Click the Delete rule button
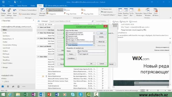The height and width of the screenshot is (97, 172). point(101,37)
